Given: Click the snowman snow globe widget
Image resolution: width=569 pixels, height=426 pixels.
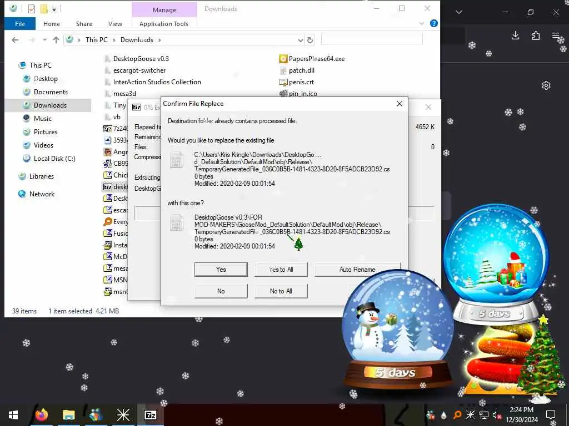Looking at the screenshot, I should click(x=397, y=329).
